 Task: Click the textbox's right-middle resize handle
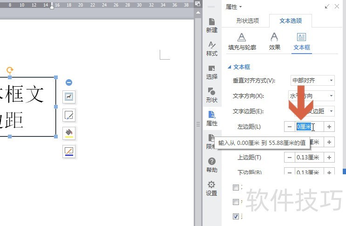point(56,107)
